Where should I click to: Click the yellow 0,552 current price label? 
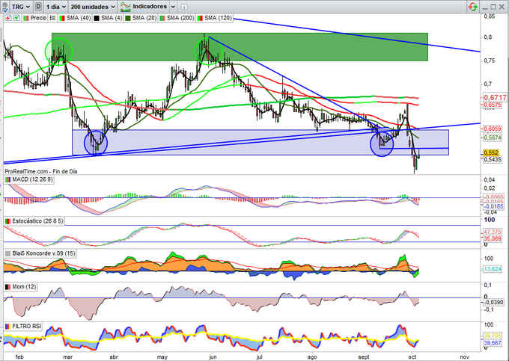(x=491, y=152)
